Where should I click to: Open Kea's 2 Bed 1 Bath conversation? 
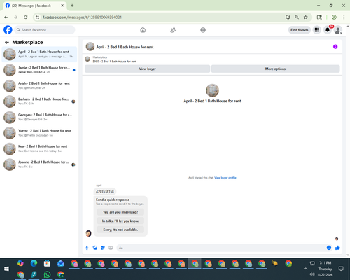pyautogui.click(x=39, y=148)
